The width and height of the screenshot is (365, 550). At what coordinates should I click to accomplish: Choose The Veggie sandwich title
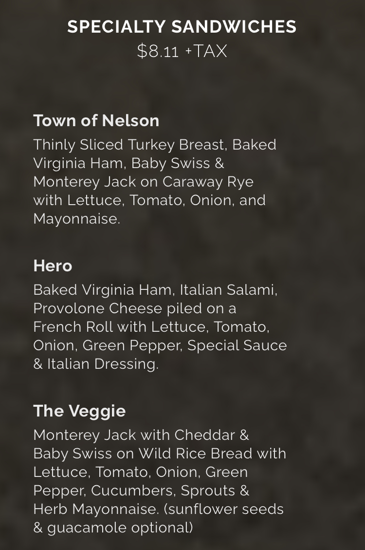(x=79, y=411)
